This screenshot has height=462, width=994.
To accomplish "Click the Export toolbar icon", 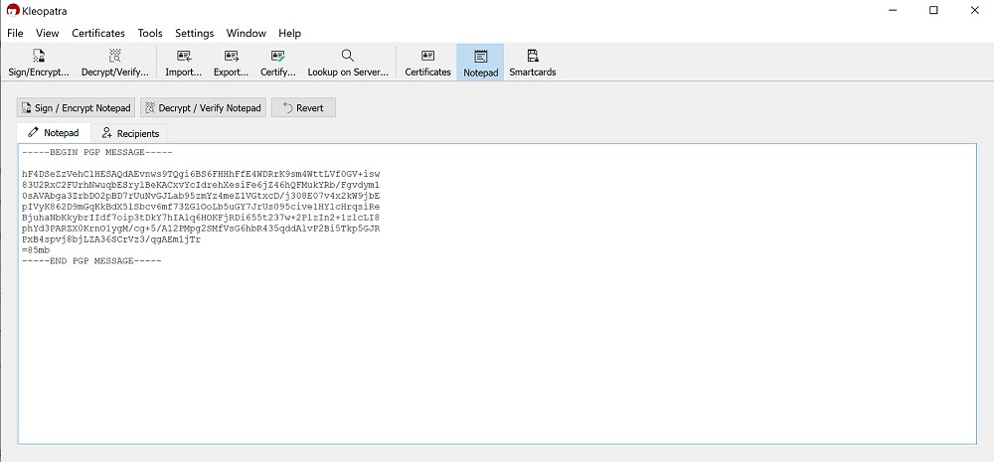I will click(232, 62).
